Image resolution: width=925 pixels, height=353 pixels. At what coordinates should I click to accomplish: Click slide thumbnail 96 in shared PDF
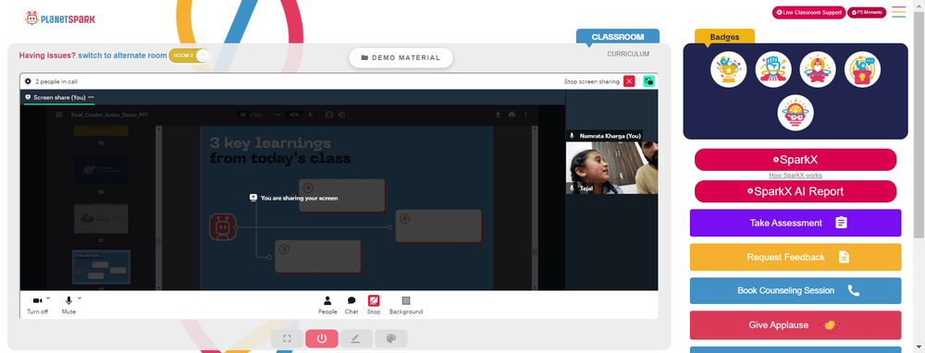[101, 170]
